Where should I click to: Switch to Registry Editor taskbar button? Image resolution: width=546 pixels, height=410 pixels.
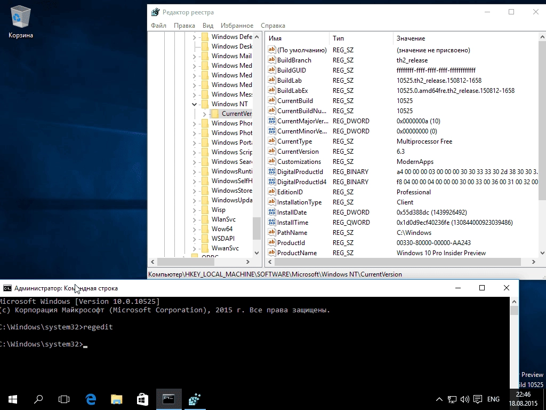(x=195, y=399)
